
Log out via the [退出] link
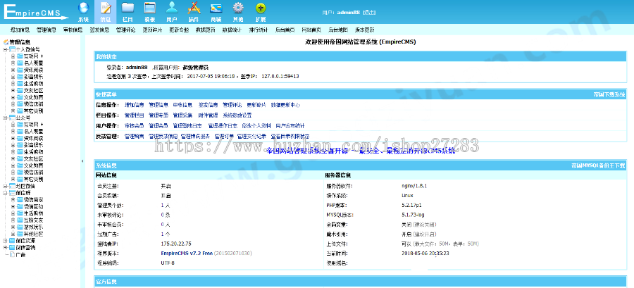[x=369, y=13]
